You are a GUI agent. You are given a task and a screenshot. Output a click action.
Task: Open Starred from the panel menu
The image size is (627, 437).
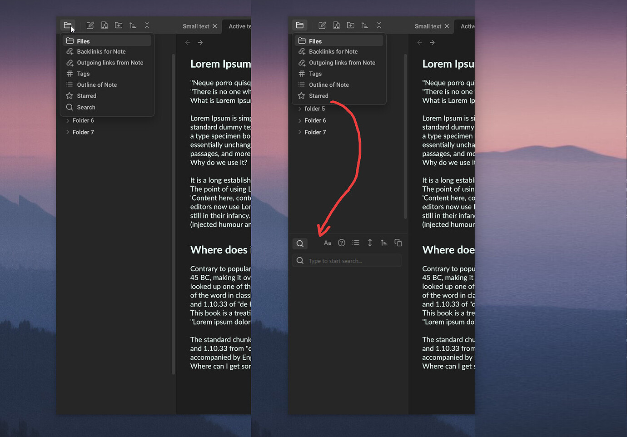pyautogui.click(x=86, y=95)
